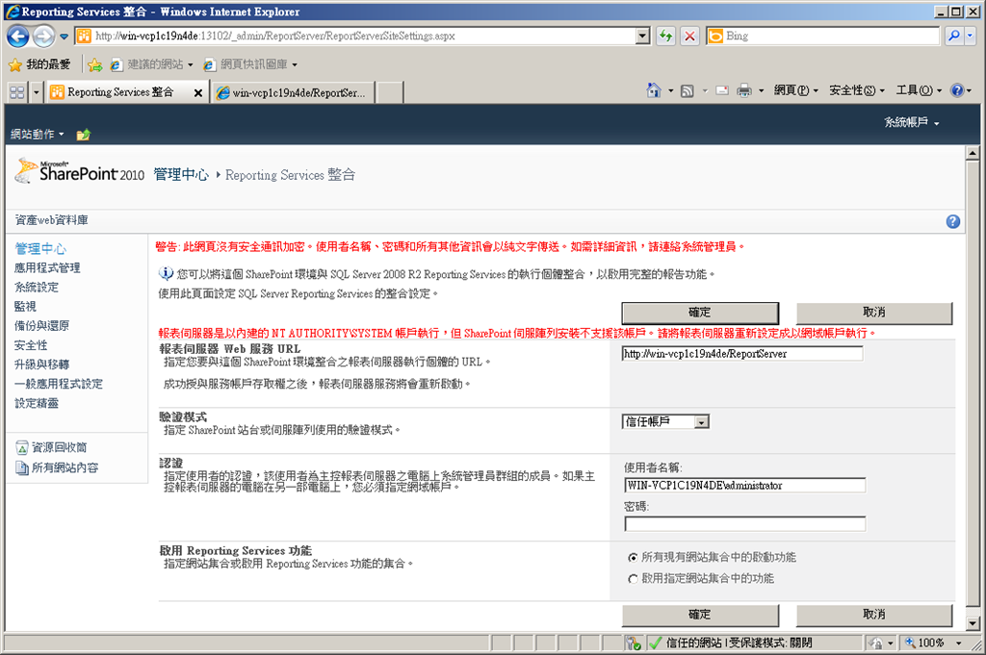Viewport: 986px width, 655px height.
Task: Close the Reporting Services tab
Action: (x=198, y=93)
